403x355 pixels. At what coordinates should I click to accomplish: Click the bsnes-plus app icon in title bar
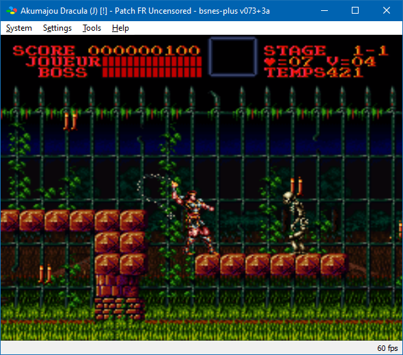click(12, 11)
